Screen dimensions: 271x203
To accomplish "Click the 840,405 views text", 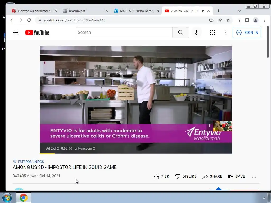I will coord(24,176).
